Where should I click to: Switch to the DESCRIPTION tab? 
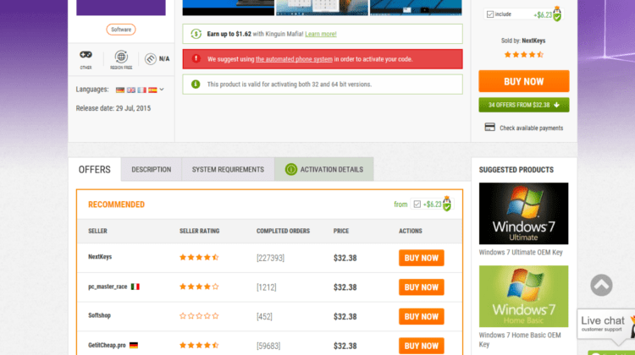pos(151,169)
